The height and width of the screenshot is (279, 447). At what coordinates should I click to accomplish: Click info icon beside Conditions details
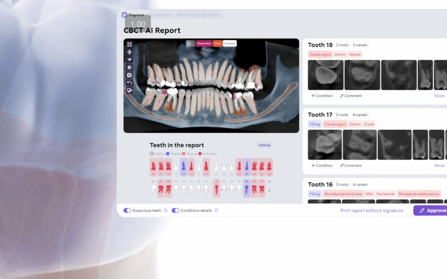(216, 210)
